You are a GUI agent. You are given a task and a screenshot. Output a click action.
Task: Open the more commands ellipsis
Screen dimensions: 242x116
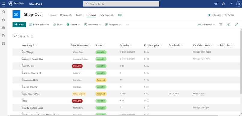click(127, 25)
